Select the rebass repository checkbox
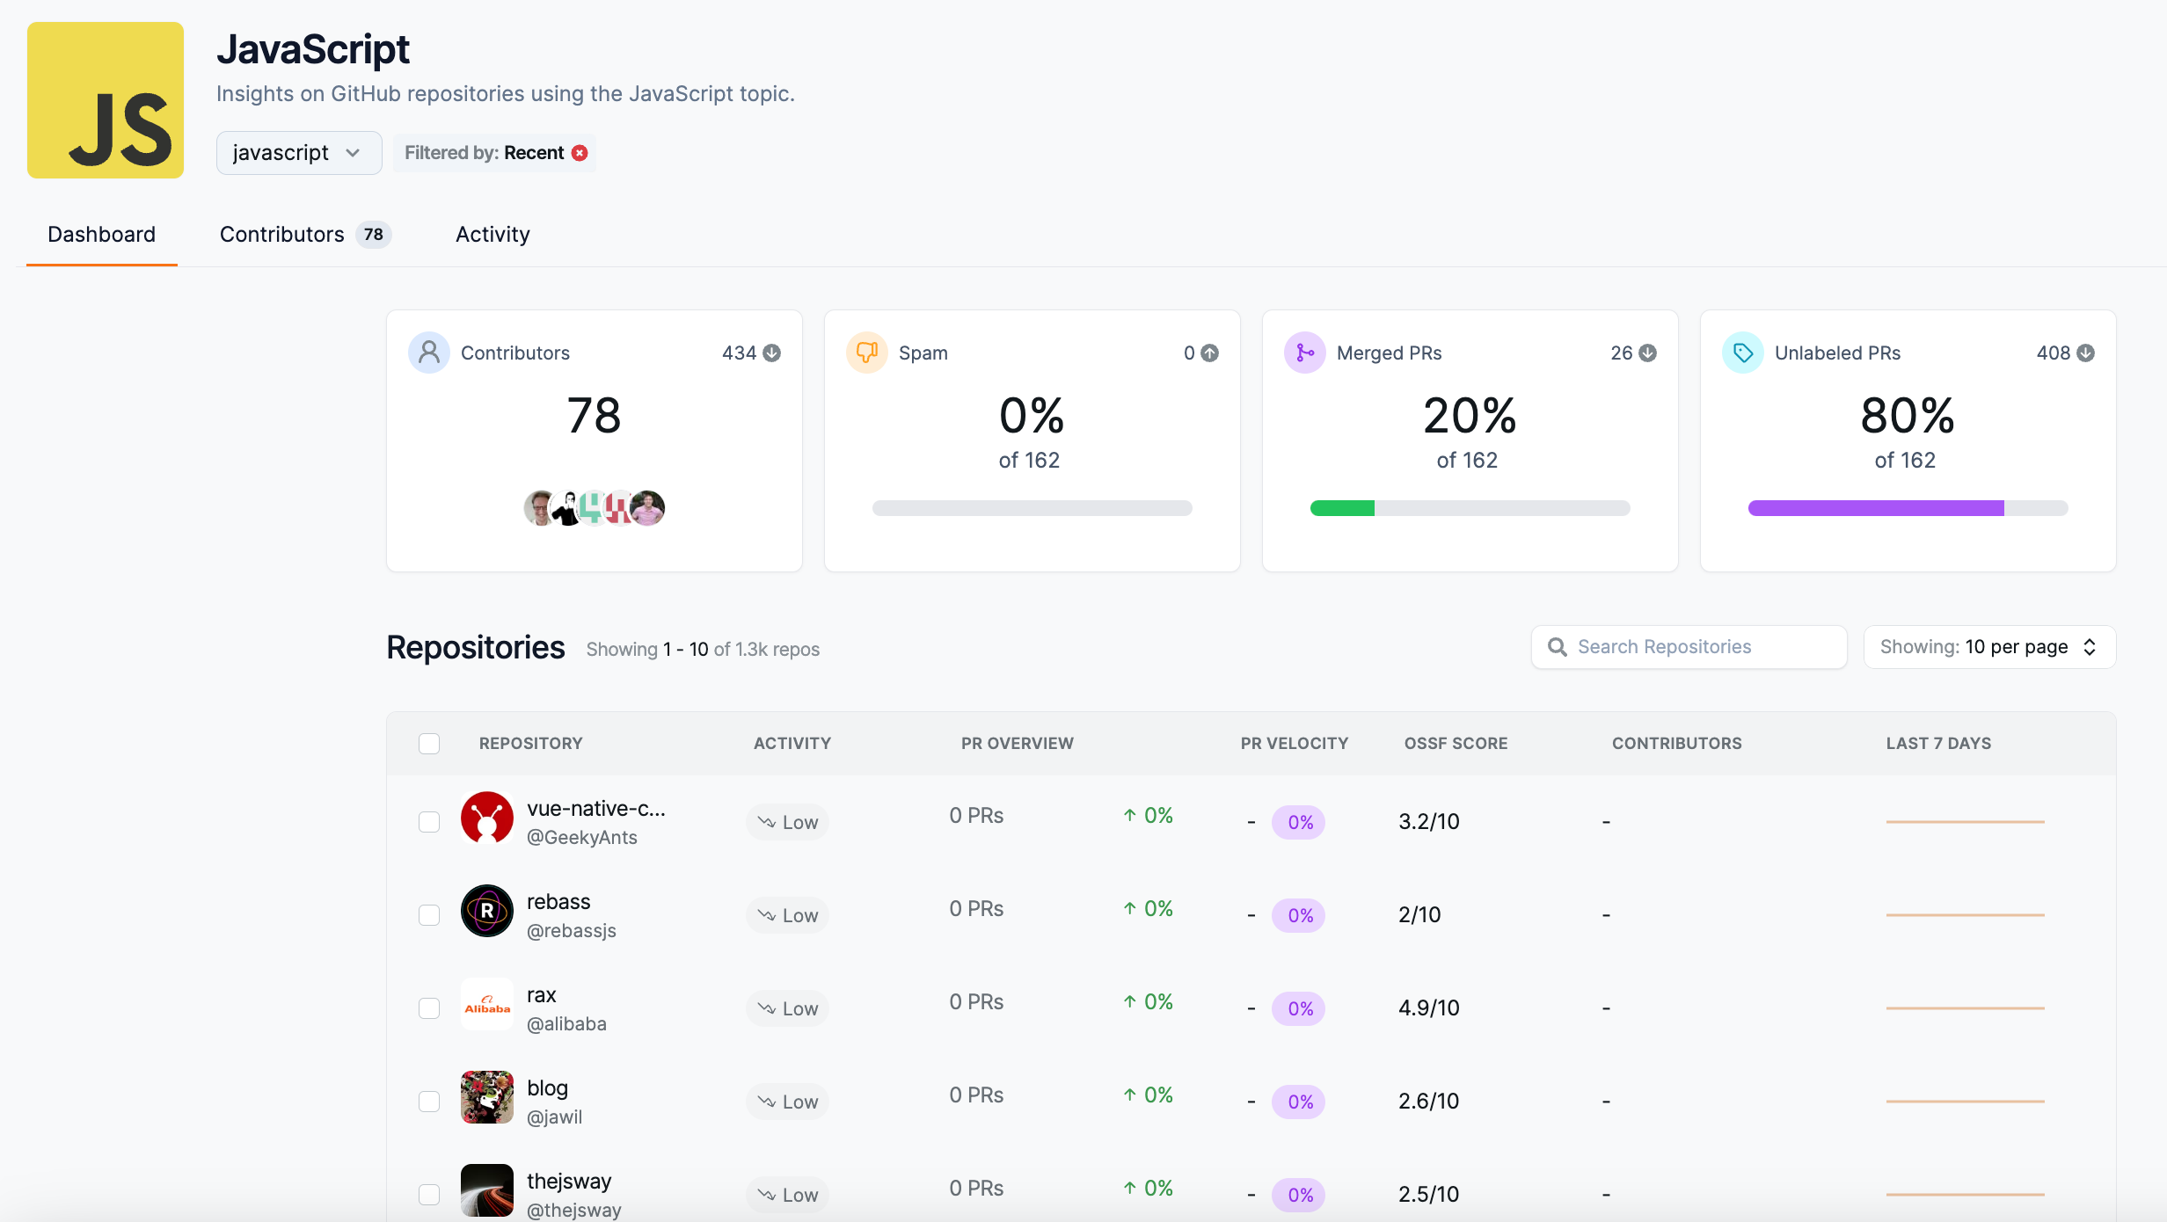 [x=429, y=915]
